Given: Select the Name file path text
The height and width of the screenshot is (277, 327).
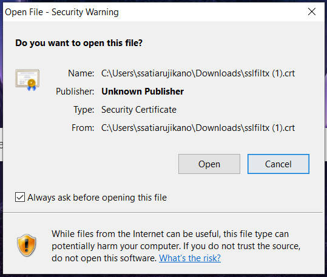Looking at the screenshot, I should (198, 73).
